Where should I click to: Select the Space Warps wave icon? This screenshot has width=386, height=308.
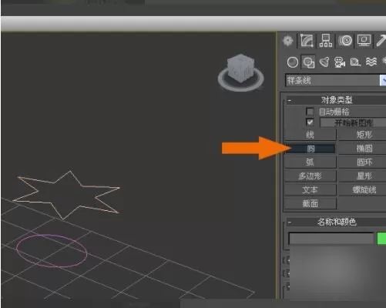371,62
